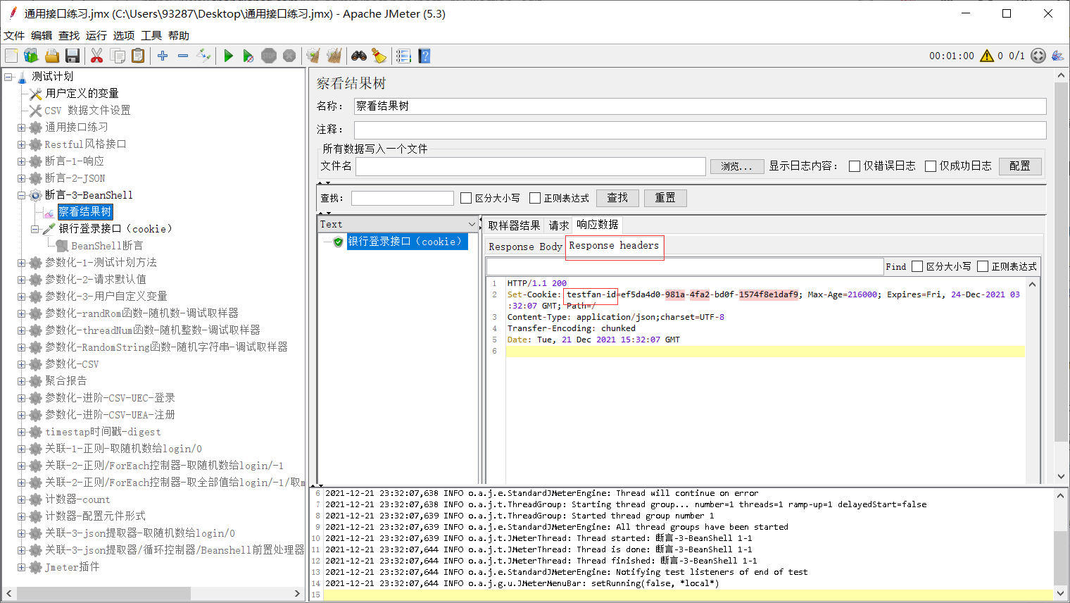This screenshot has height=603, width=1070.
Task: Click the Expand All plus icon
Action: click(x=163, y=56)
